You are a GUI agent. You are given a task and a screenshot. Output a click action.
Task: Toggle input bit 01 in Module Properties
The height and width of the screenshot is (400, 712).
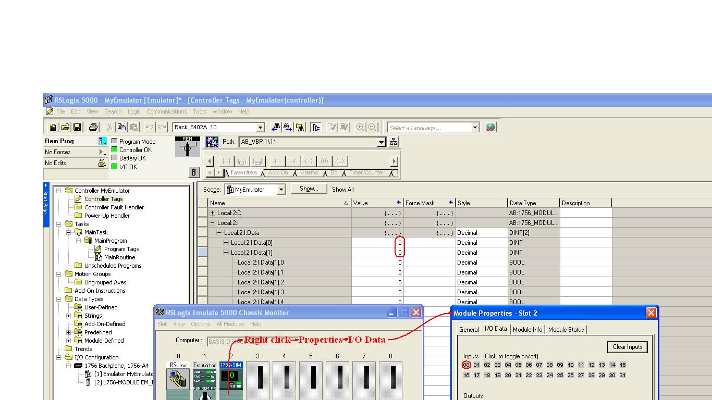pyautogui.click(x=477, y=365)
